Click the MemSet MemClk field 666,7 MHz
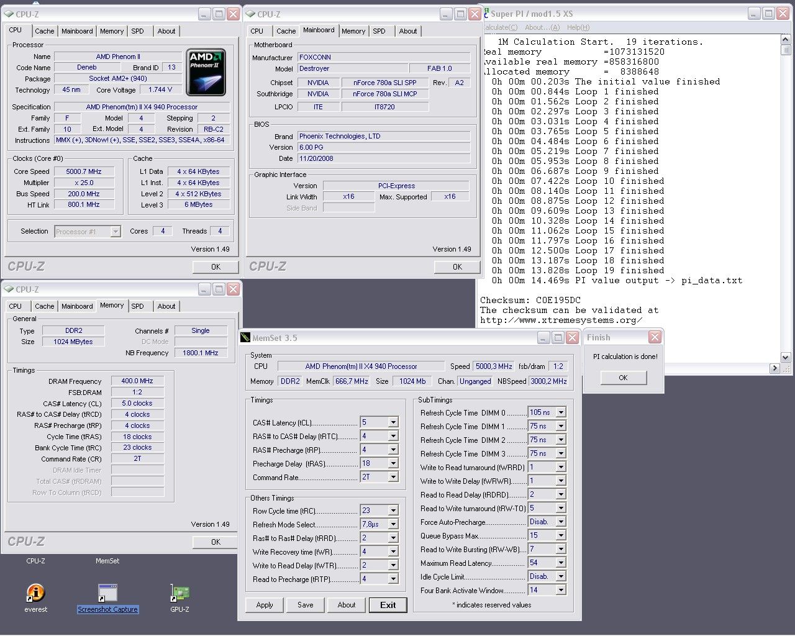 (352, 381)
